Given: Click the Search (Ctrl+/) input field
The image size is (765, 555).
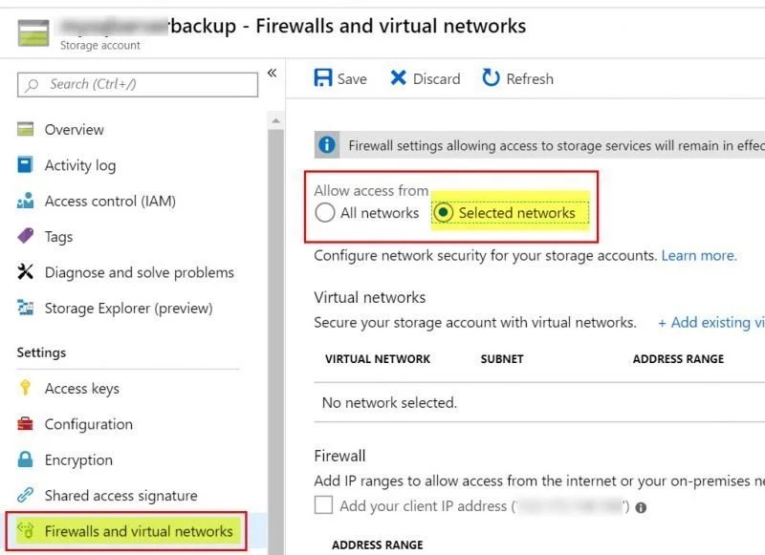Looking at the screenshot, I should point(138,84).
